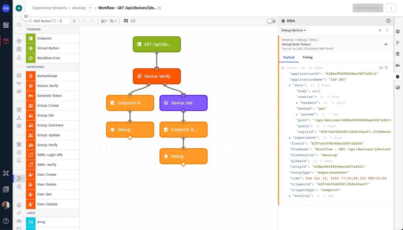Select Device: Verify in the palette

(53, 86)
